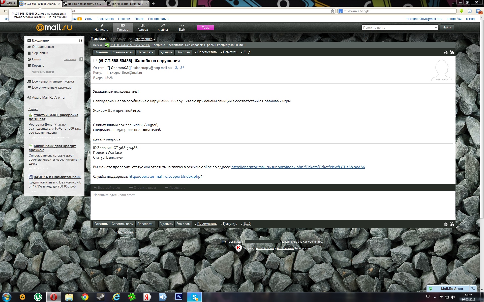This screenshot has width=484, height=302.
Task: Click the top Это спам button
Action: [183, 52]
